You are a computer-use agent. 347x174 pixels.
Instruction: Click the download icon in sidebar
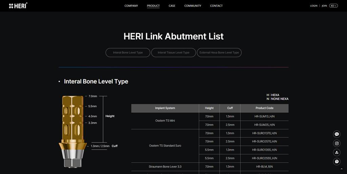click(x=336, y=153)
